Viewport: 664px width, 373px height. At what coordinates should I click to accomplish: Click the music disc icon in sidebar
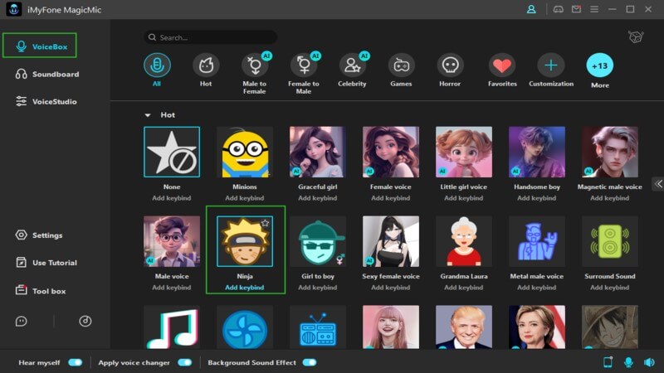point(85,321)
